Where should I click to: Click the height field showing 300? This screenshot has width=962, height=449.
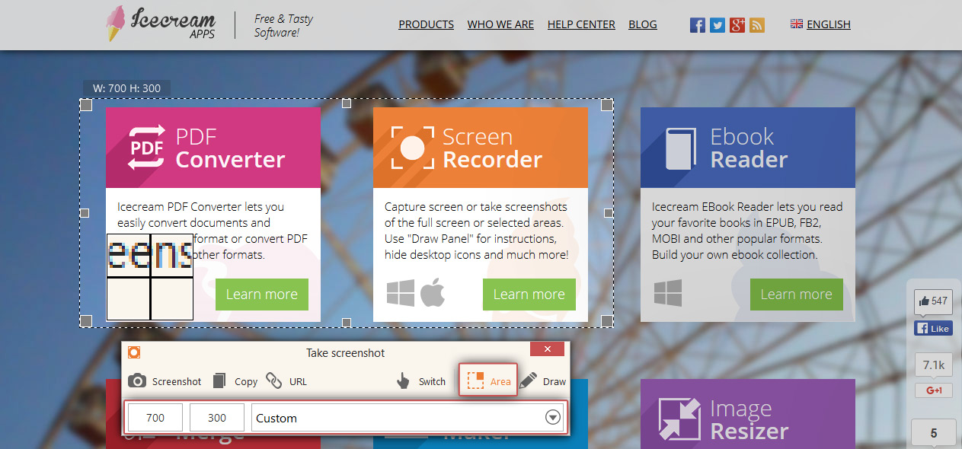click(217, 418)
